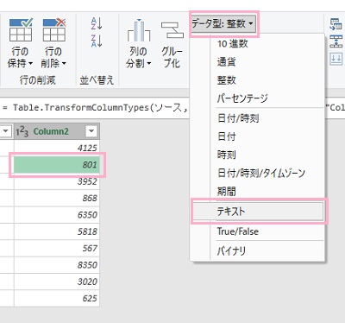Viewport: 345px width, 323px height.
Task: Select the cell with value 4125
Action: (x=57, y=148)
